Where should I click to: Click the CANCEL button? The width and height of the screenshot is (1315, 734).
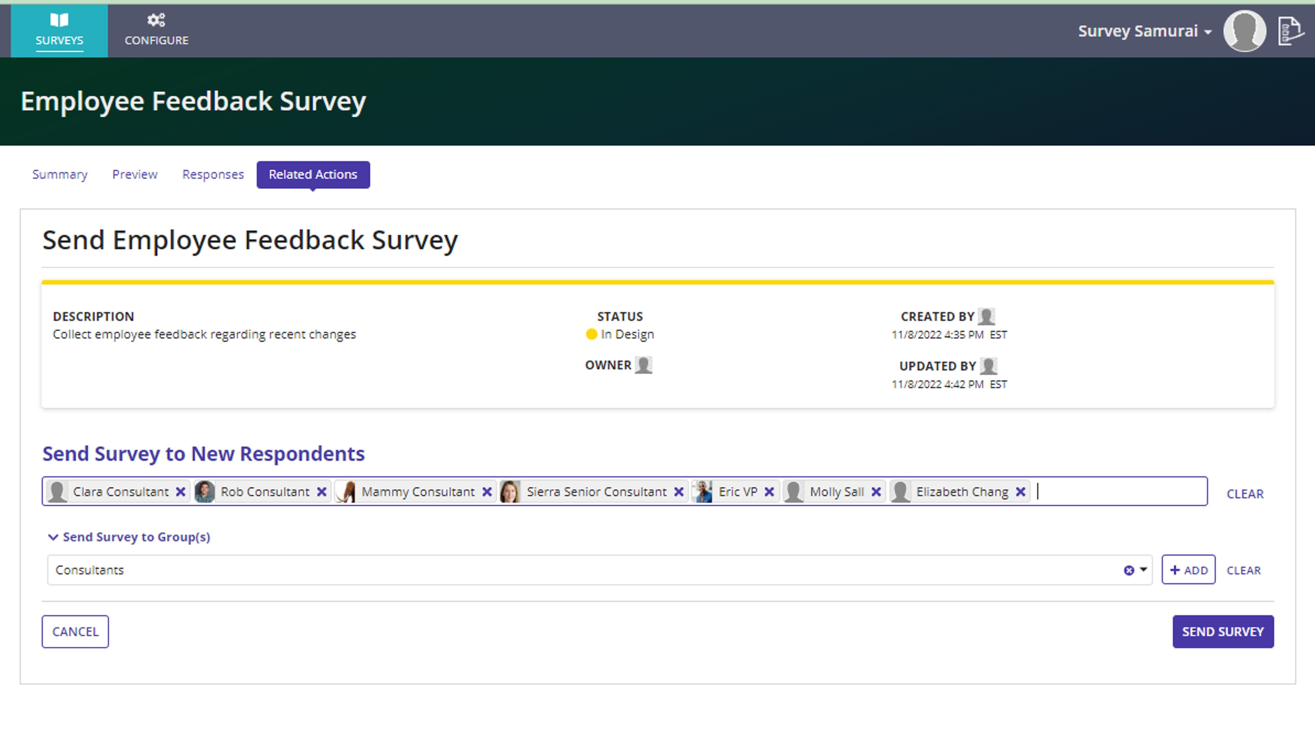(x=75, y=631)
